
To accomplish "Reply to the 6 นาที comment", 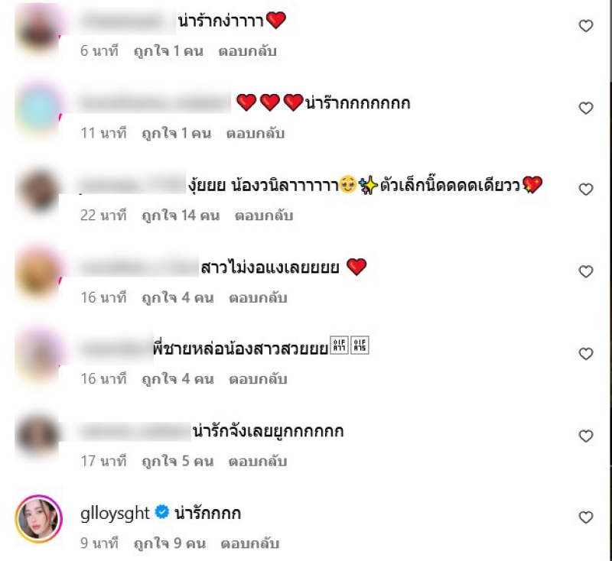I will [247, 51].
